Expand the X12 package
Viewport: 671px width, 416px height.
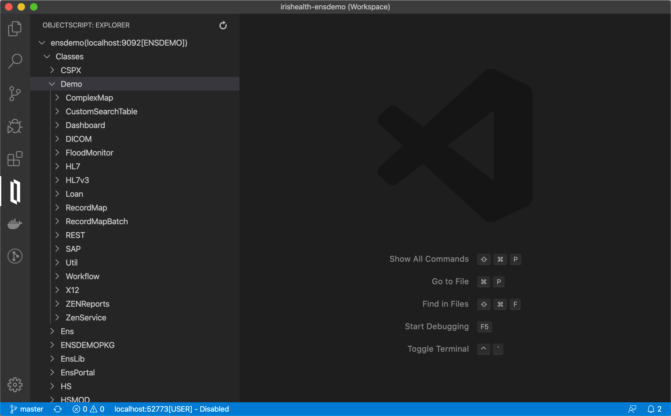pyautogui.click(x=57, y=290)
